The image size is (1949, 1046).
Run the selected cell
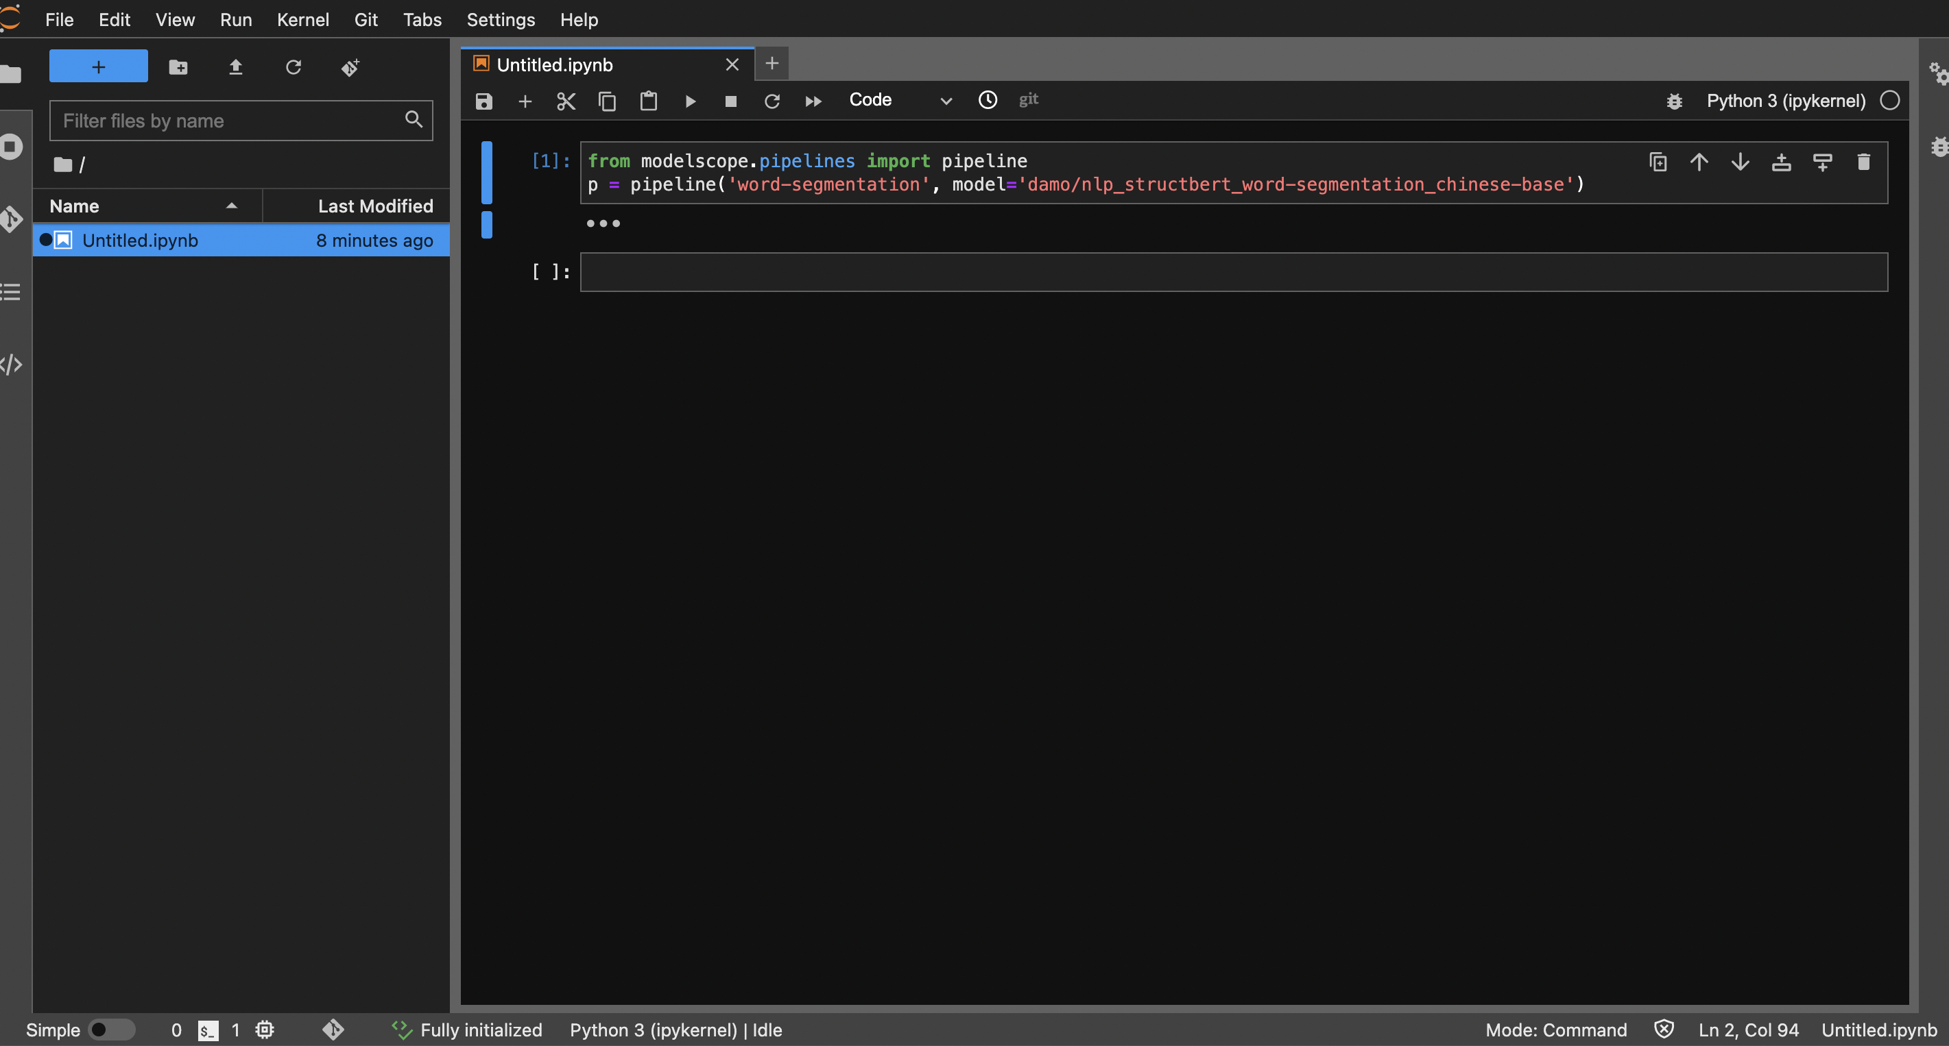click(690, 101)
